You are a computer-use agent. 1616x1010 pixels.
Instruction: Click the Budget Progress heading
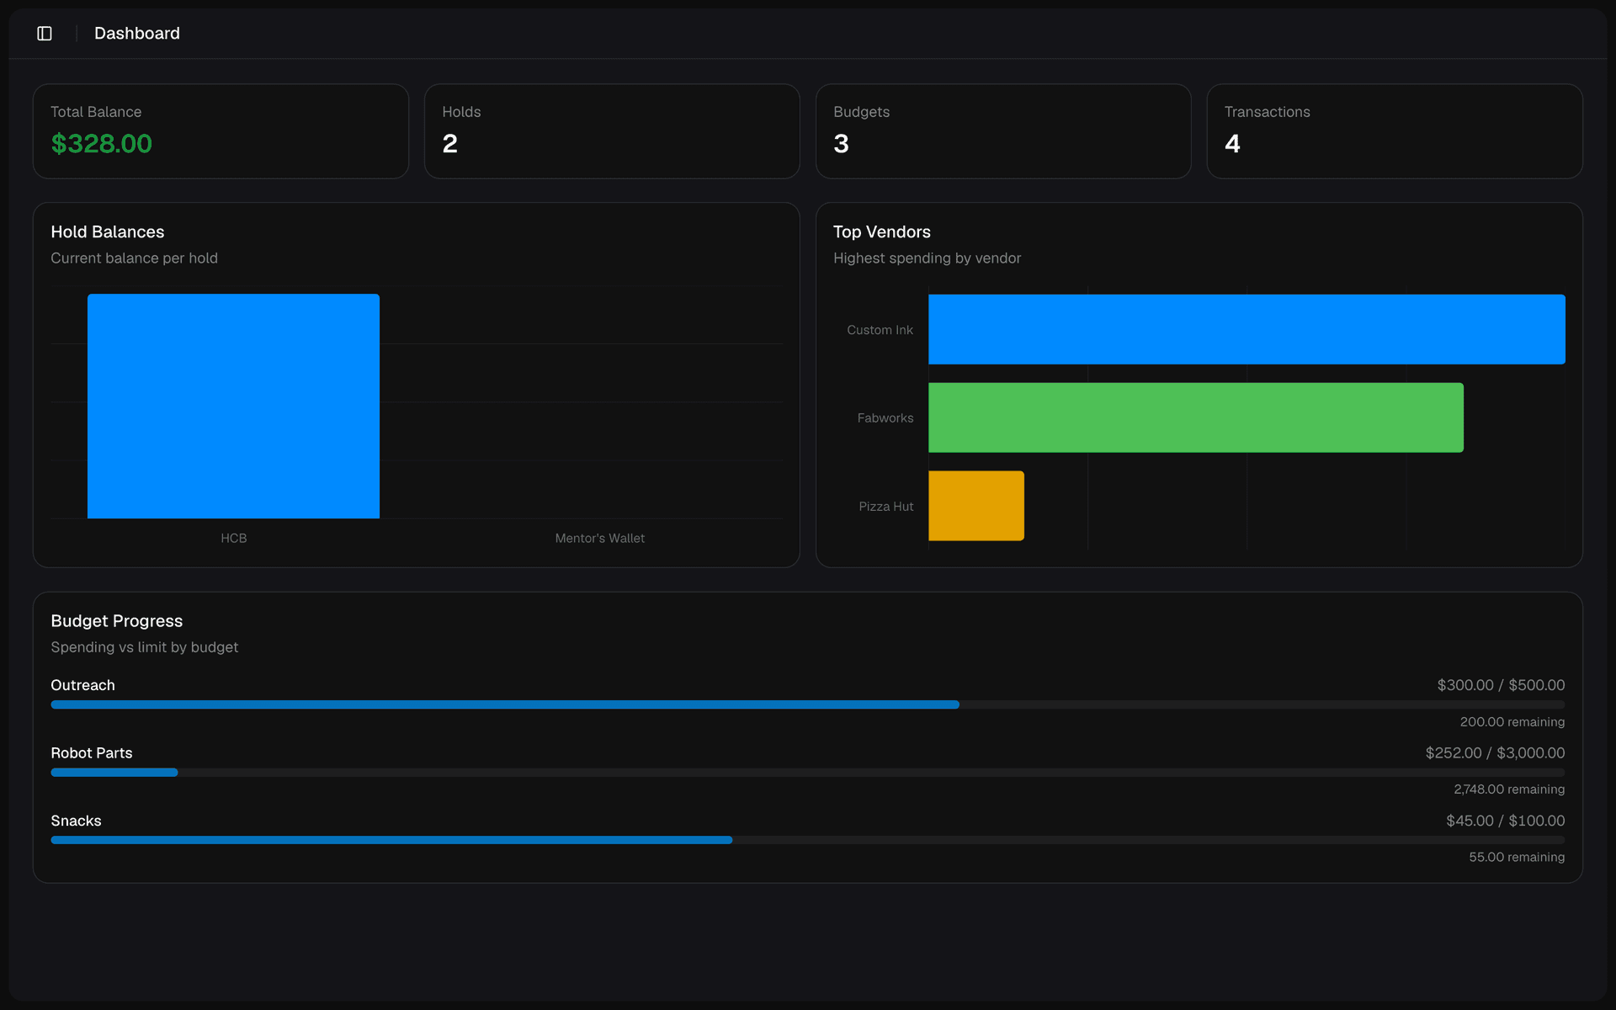[x=117, y=621]
